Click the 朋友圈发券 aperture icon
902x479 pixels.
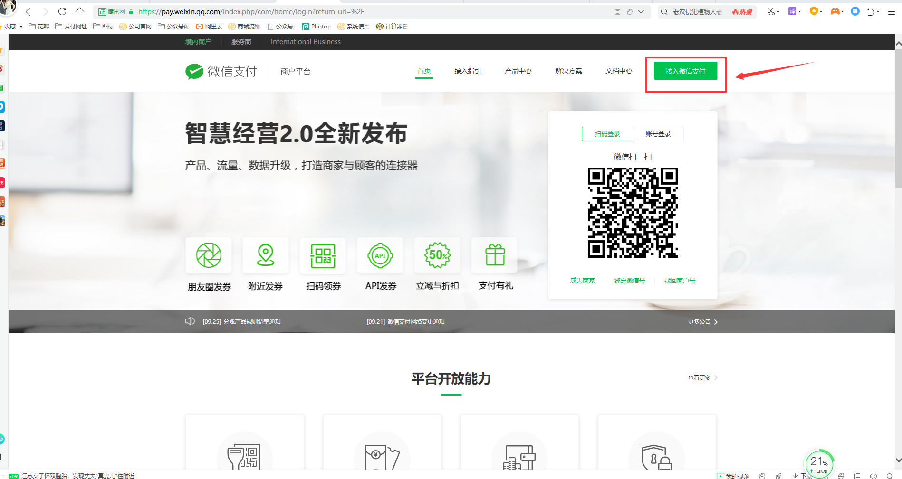tap(209, 255)
